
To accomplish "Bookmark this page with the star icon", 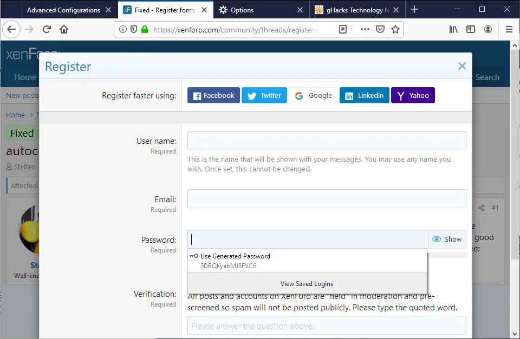I will pyautogui.click(x=395, y=29).
